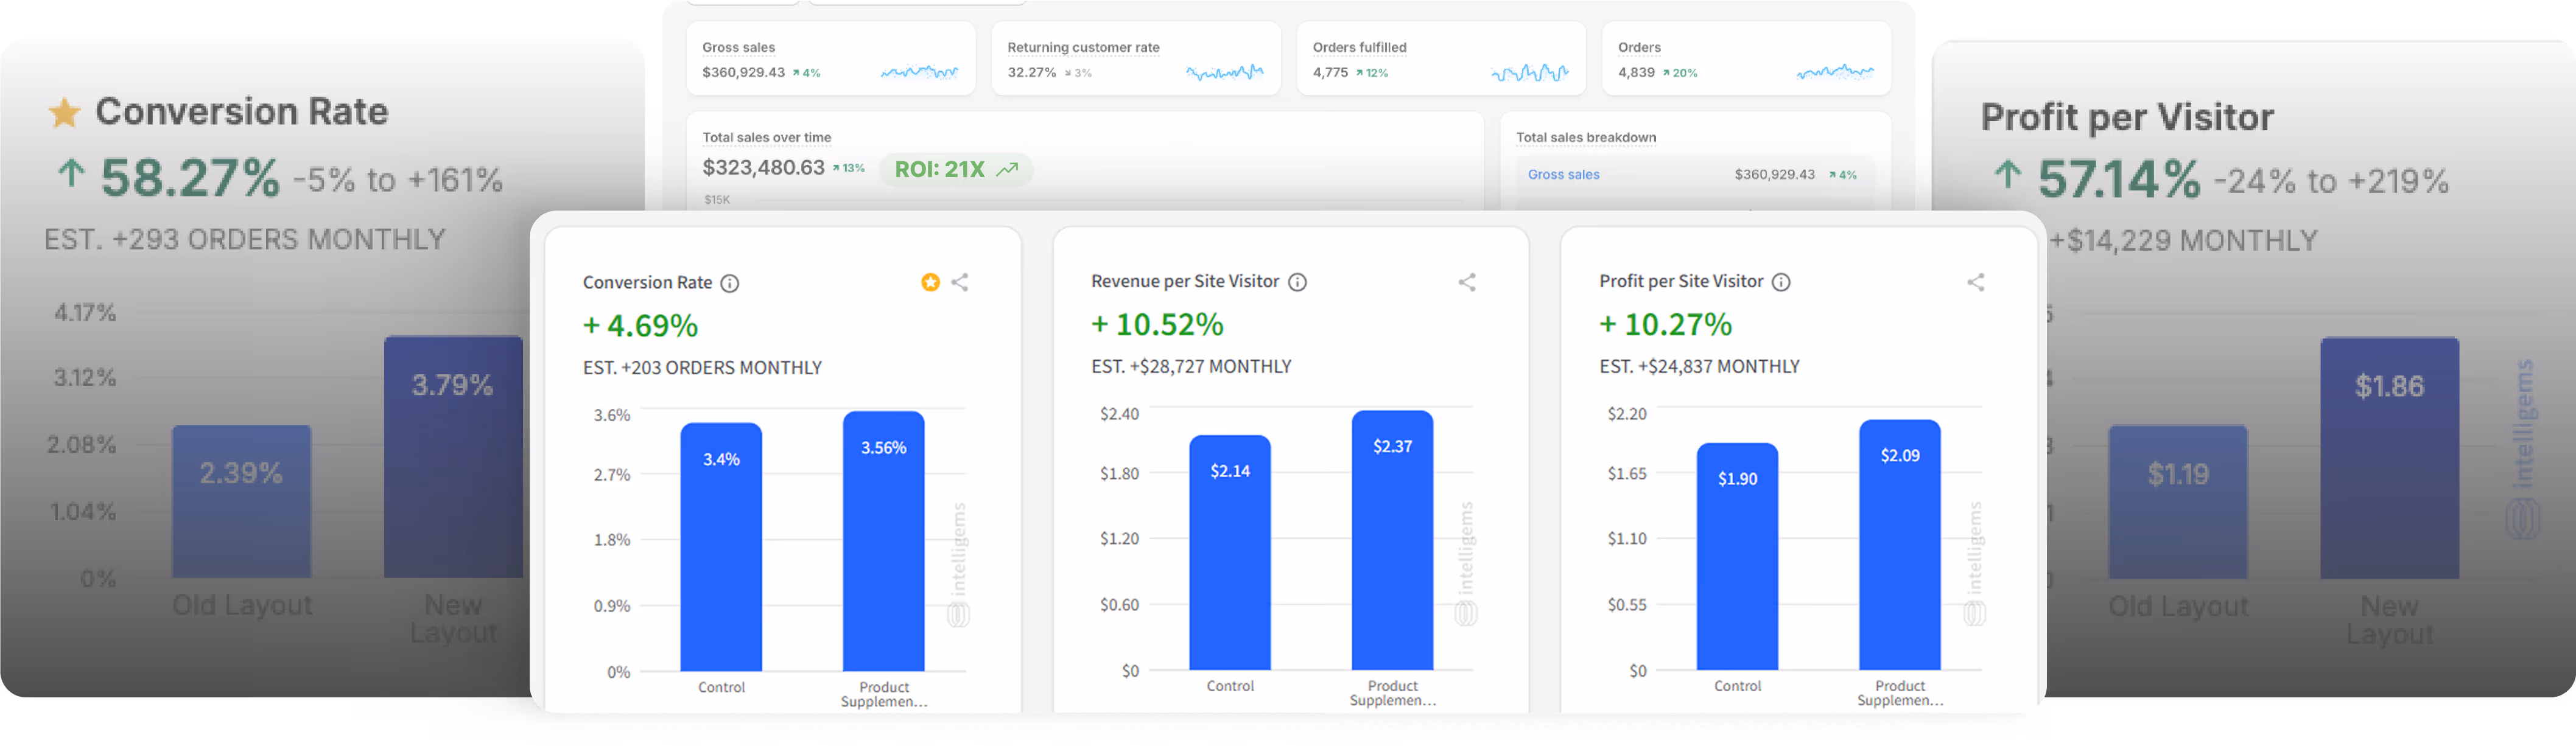The image size is (2576, 746).
Task: Click the large star beside Conversion Rate heading
Action: (x=65, y=113)
